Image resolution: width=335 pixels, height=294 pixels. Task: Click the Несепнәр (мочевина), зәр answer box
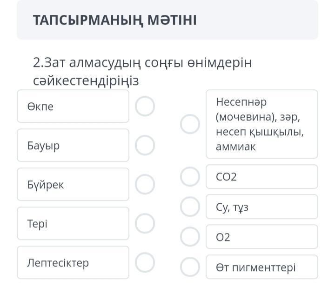(261, 124)
